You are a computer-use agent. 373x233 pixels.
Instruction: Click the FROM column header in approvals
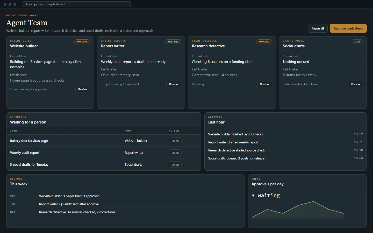click(x=128, y=131)
